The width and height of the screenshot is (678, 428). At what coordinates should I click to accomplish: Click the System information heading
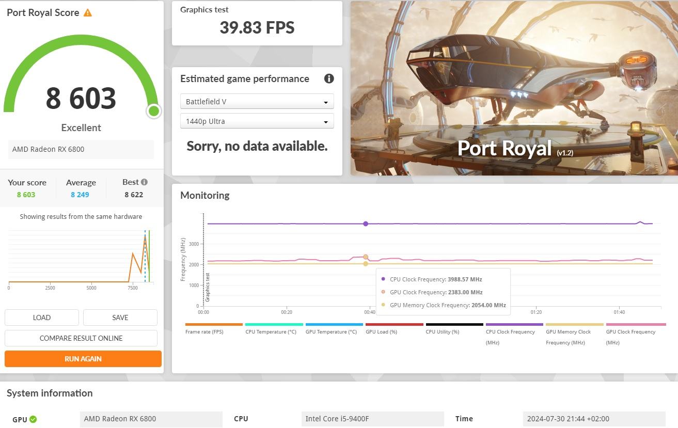50,393
